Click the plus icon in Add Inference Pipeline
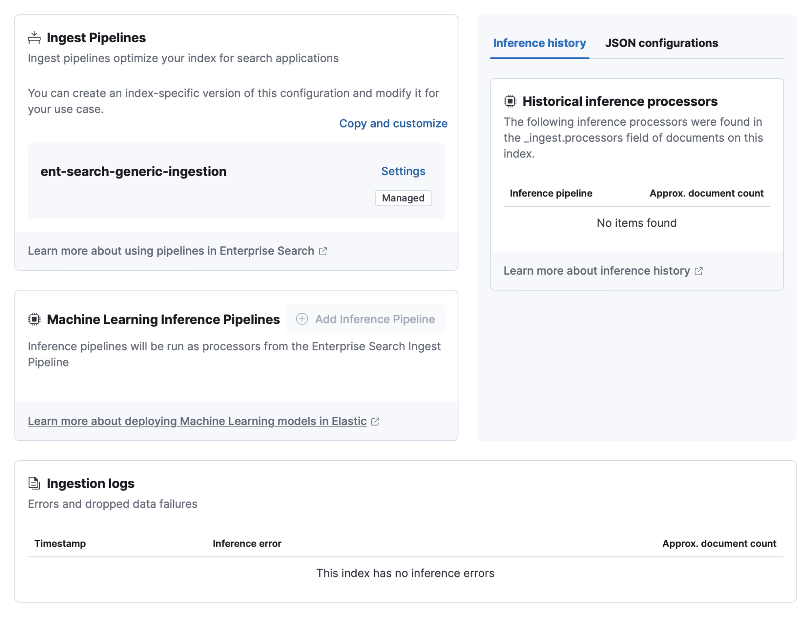 pyautogui.click(x=302, y=319)
